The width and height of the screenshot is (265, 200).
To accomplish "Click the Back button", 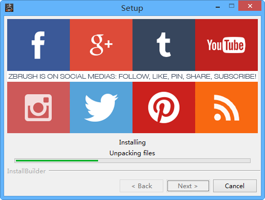I will [141, 186].
